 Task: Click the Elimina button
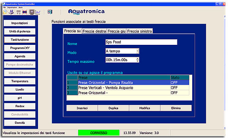pos(176,108)
